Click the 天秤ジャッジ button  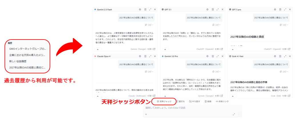[x=164, y=101]
